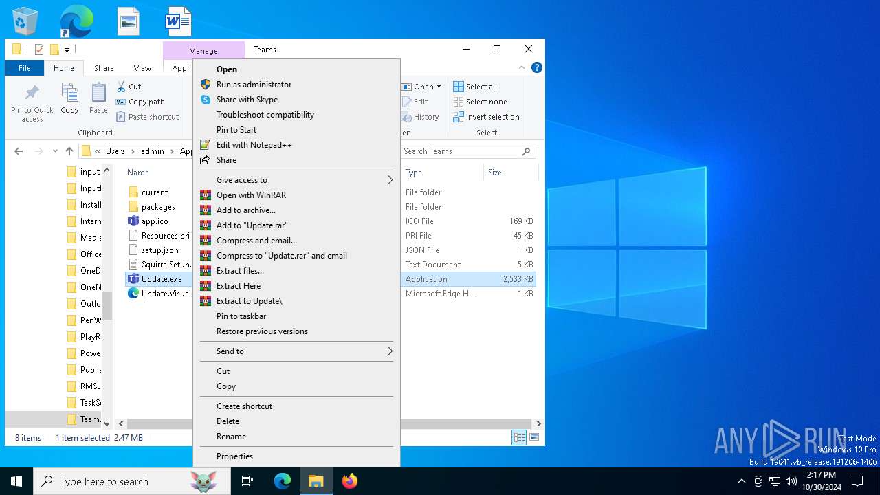Screen dimensions: 880x495
Task: Switch to the Share ribbon tab
Action: coord(104,68)
